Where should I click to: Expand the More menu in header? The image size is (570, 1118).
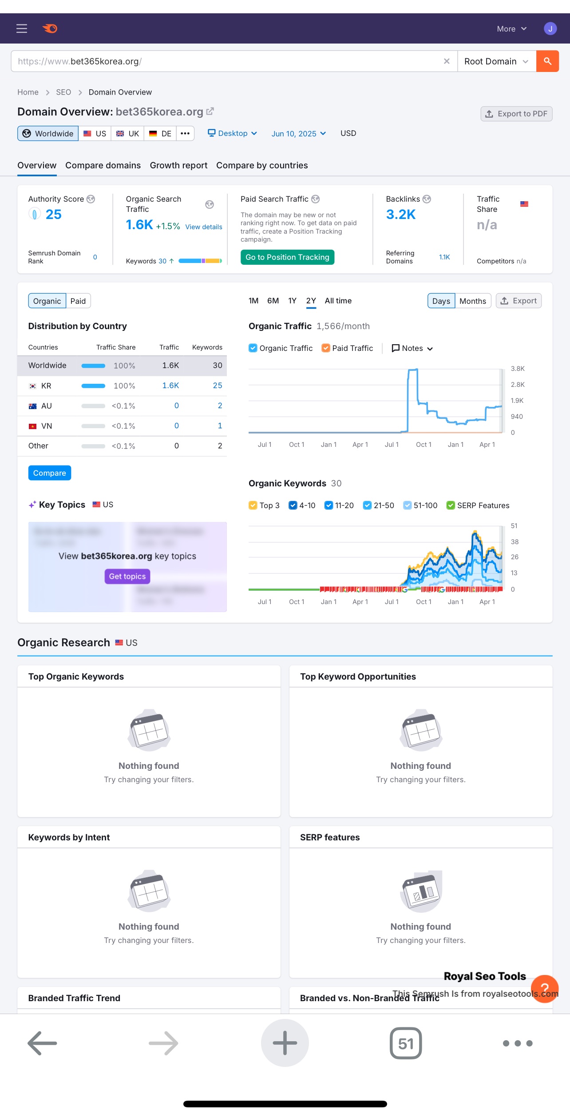pyautogui.click(x=512, y=28)
